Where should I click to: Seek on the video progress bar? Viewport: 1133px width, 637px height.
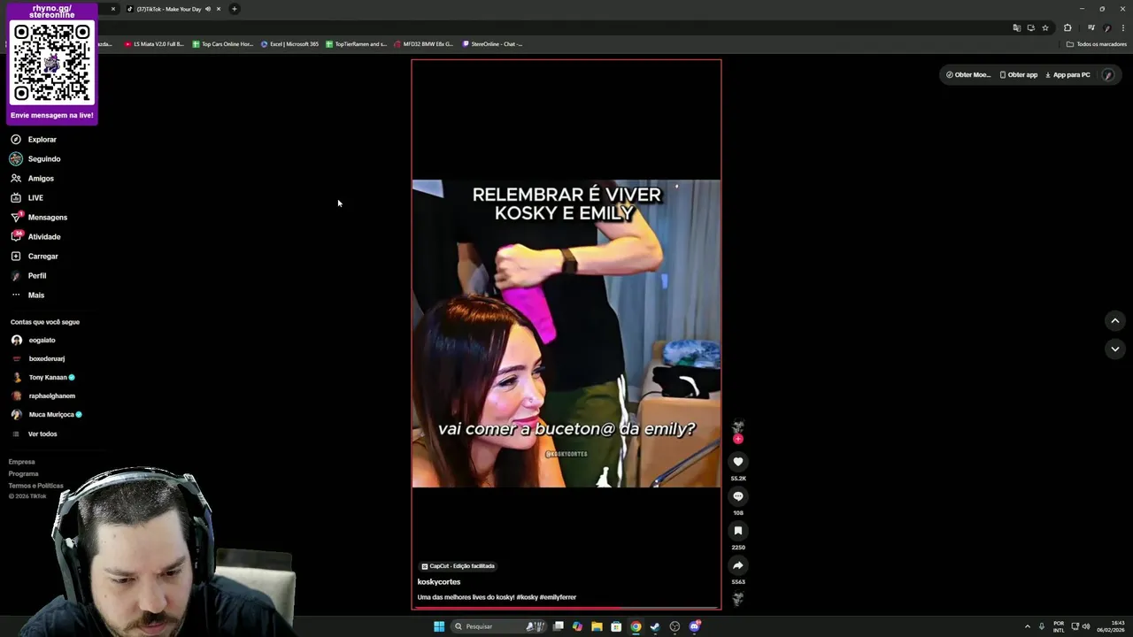click(x=566, y=608)
